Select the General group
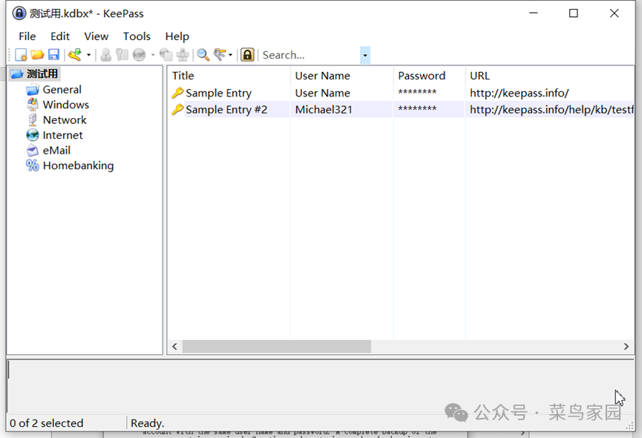 point(62,90)
